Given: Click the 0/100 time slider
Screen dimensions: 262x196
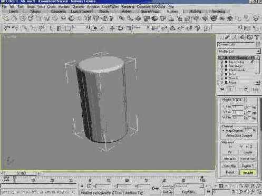Looking at the screenshot, I should (21, 173).
